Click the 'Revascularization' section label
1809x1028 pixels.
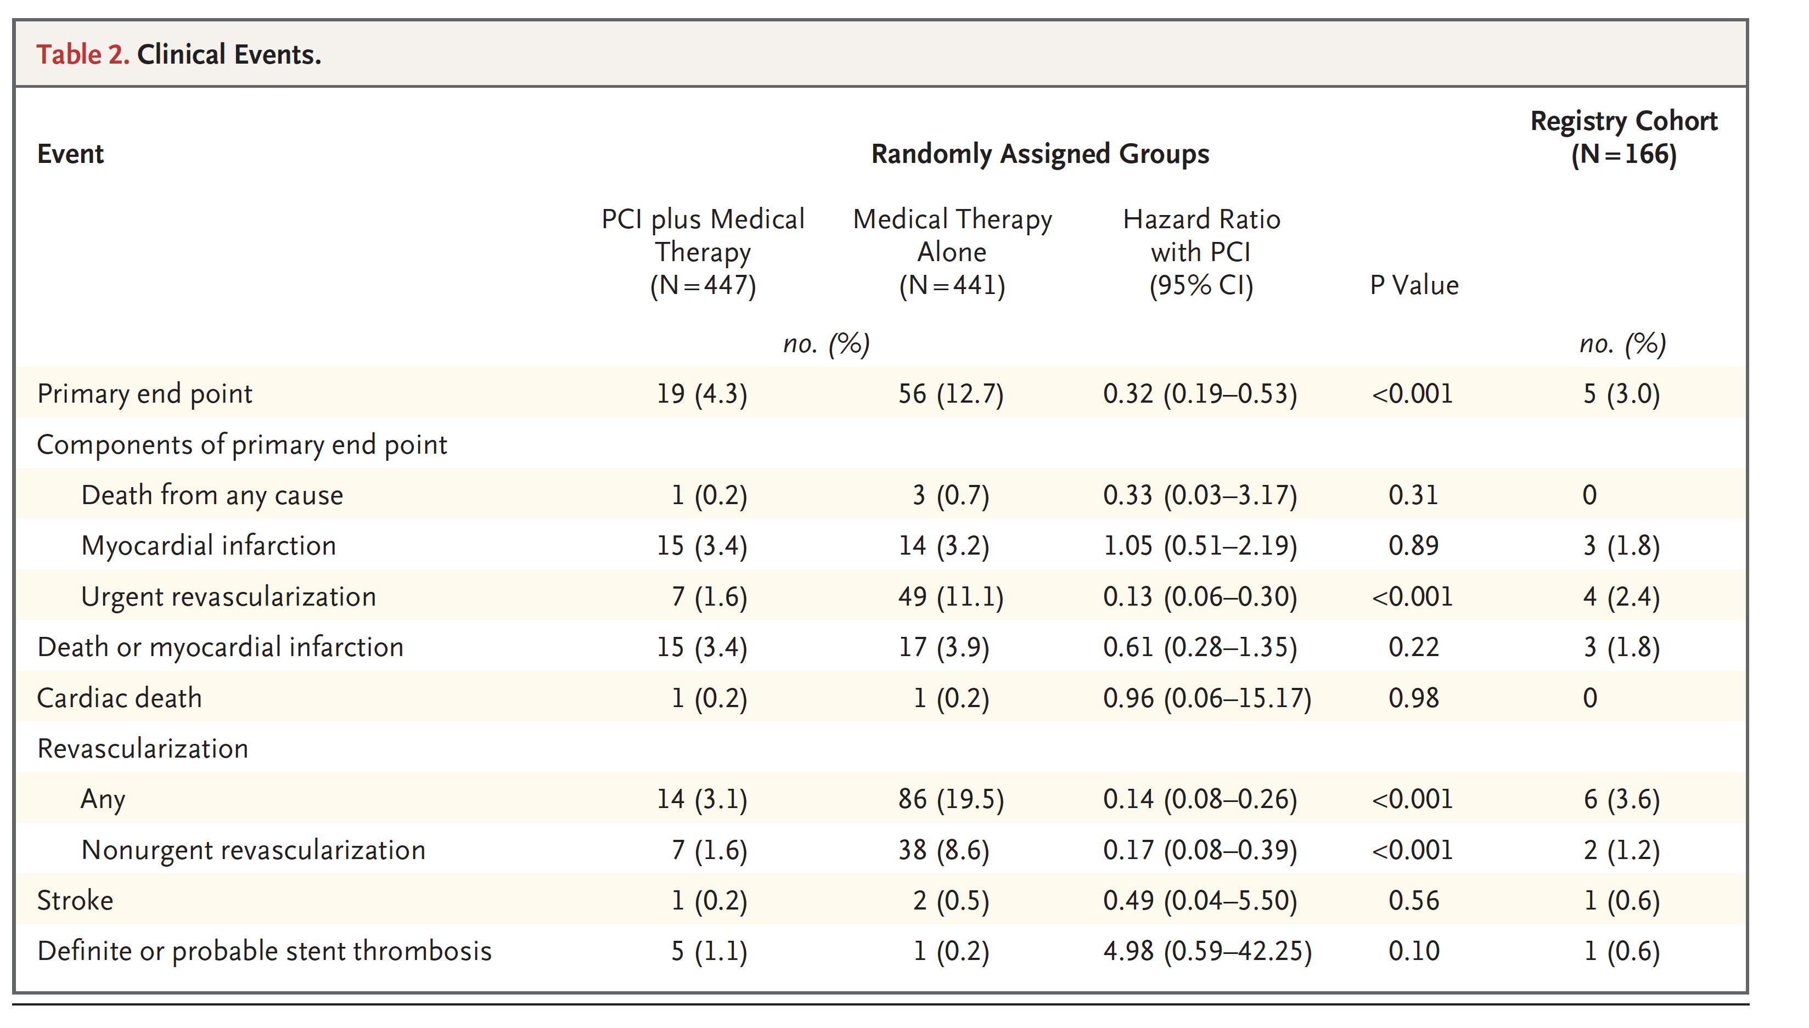click(x=143, y=748)
